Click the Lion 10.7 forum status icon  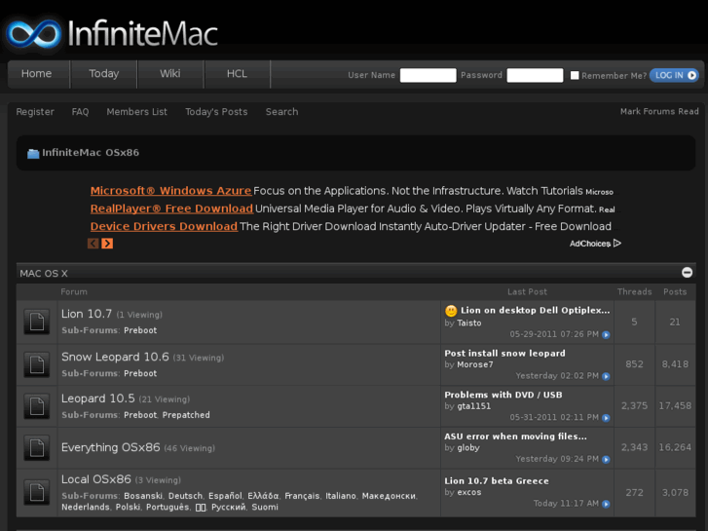point(37,322)
